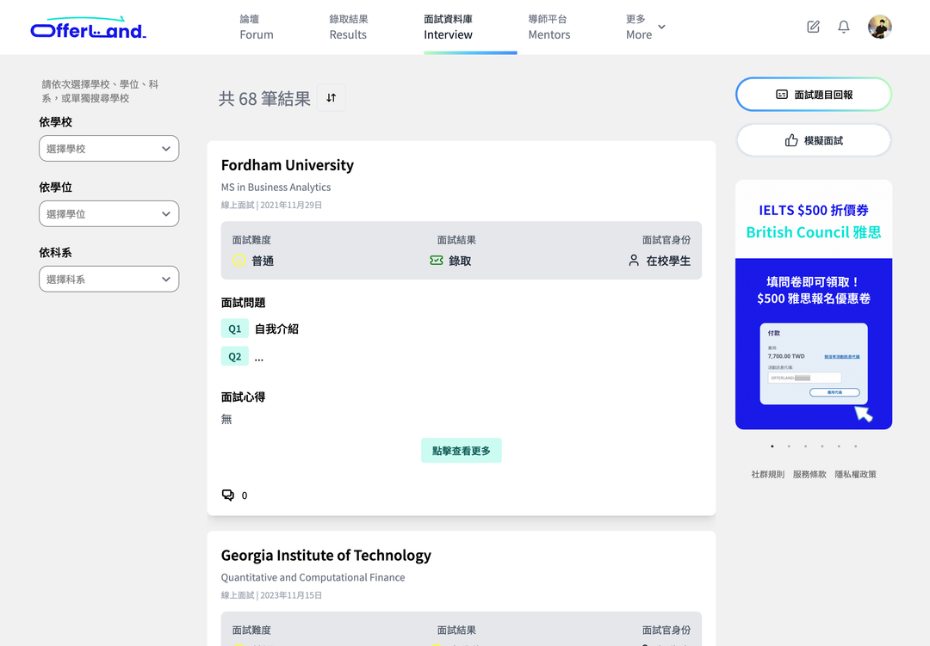Go to the 導師平台 Mentors tab
Screen dimensions: 930x646
click(549, 28)
